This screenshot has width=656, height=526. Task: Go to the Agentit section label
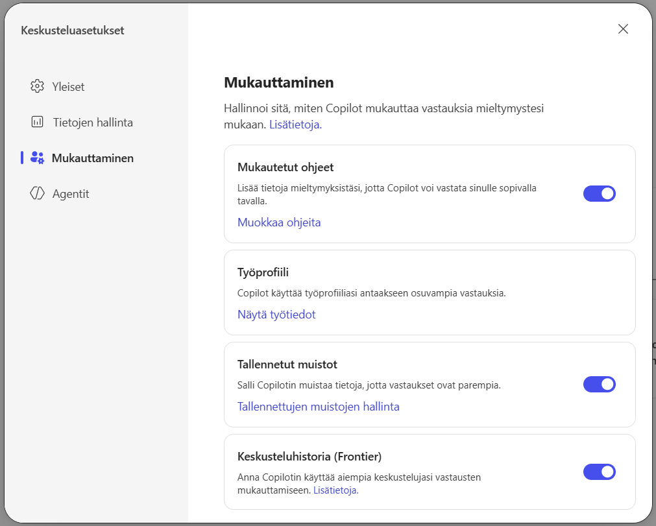pyautogui.click(x=71, y=193)
